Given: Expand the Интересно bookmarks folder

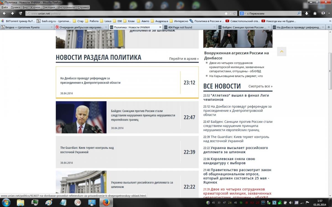Looking at the screenshot, I should point(179,21).
